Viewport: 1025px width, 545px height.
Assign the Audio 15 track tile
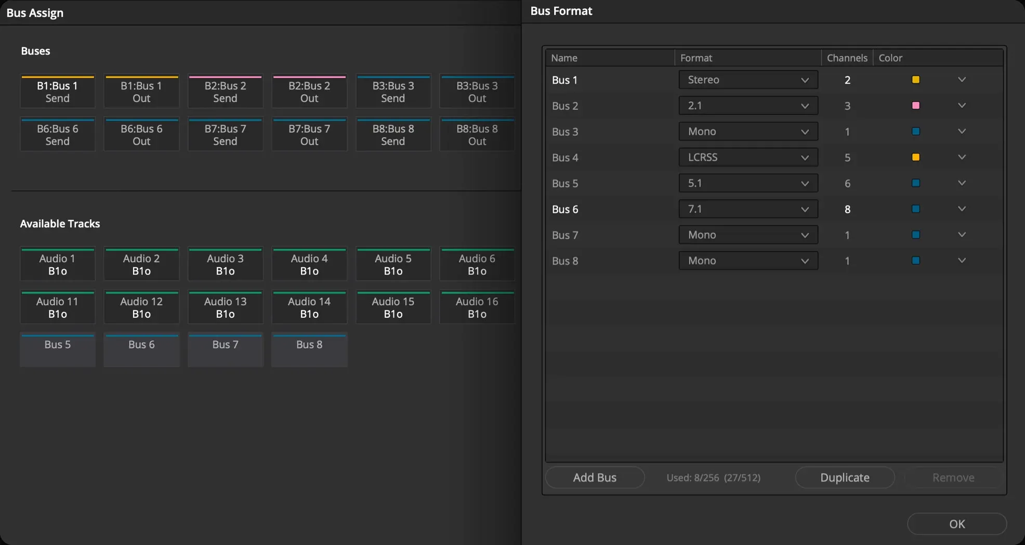pos(393,307)
